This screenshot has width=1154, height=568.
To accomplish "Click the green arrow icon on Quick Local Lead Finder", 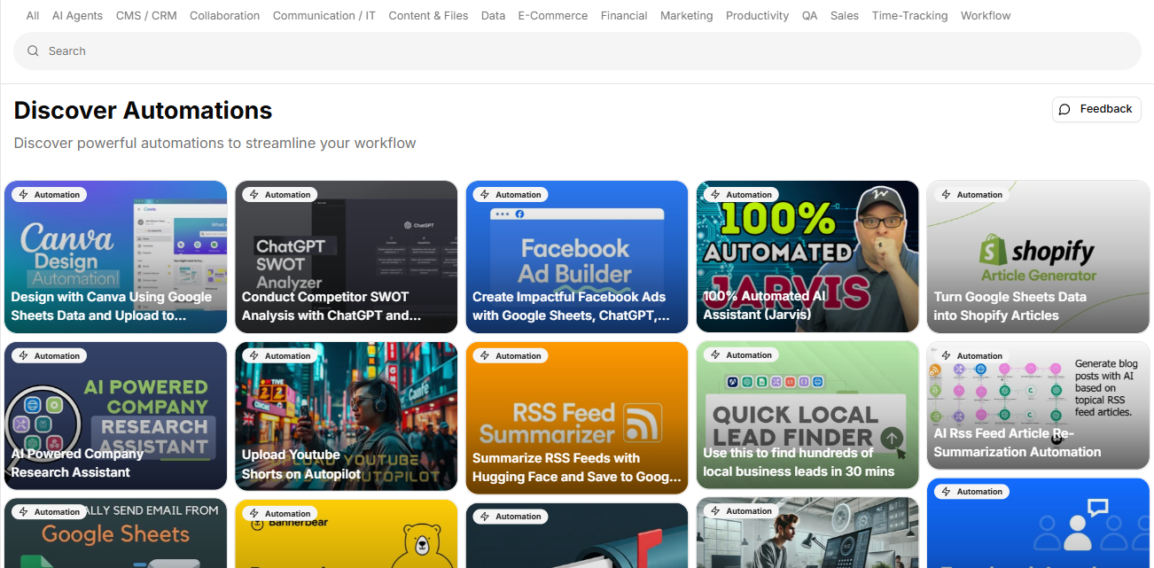I will click(892, 437).
